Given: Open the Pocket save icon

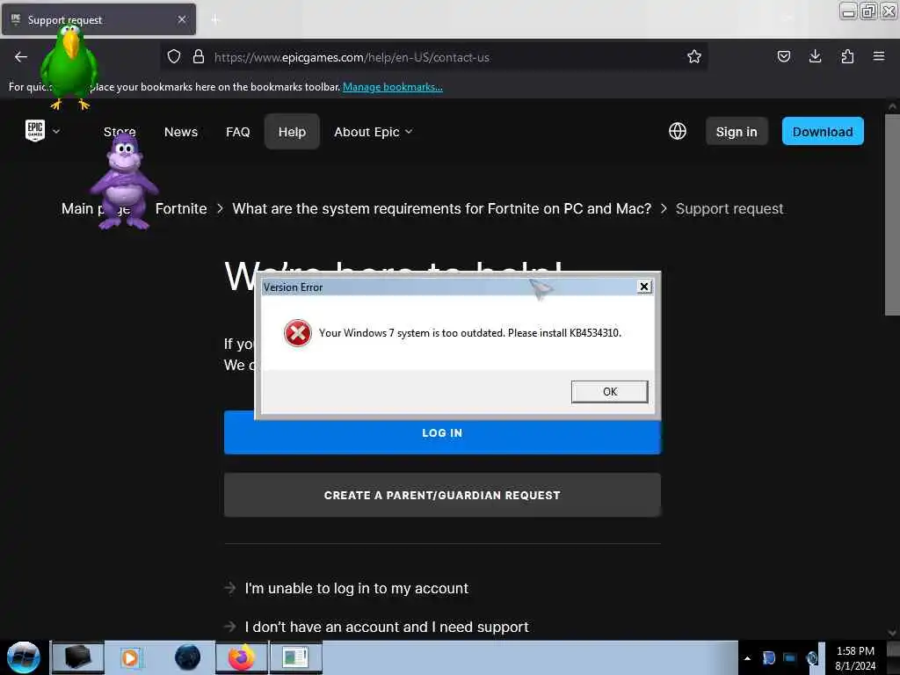Looking at the screenshot, I should 783,56.
